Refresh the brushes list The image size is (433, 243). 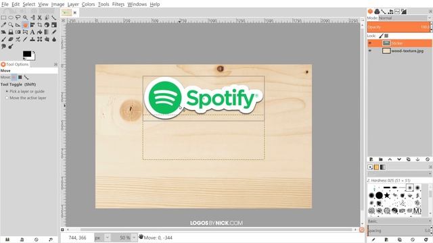[x=426, y=240]
